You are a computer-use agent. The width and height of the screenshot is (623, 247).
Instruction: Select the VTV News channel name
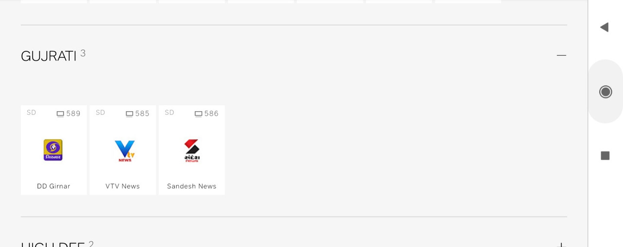click(123, 186)
